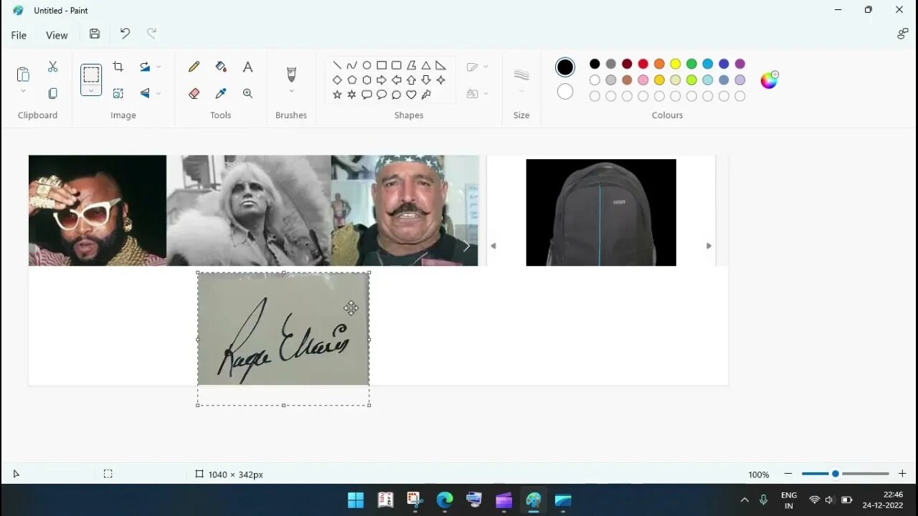Click the backpack picture on canvas
Viewport: 918px width, 516px height.
(x=601, y=212)
